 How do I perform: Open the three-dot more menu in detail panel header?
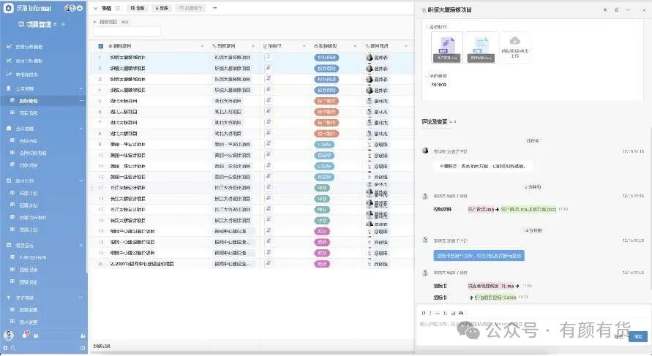click(x=628, y=10)
